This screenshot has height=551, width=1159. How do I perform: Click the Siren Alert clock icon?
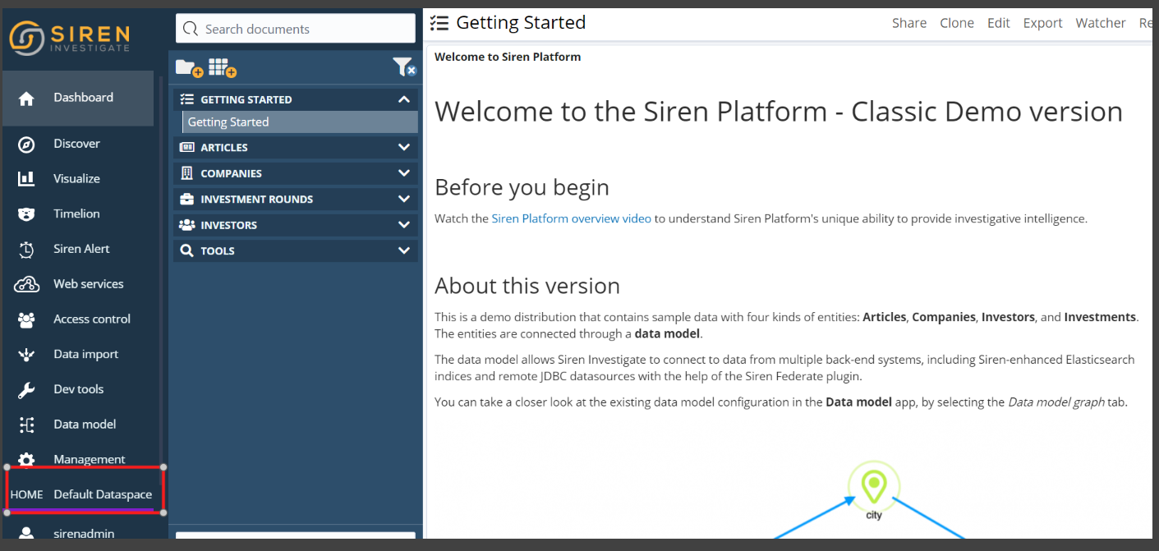[26, 250]
